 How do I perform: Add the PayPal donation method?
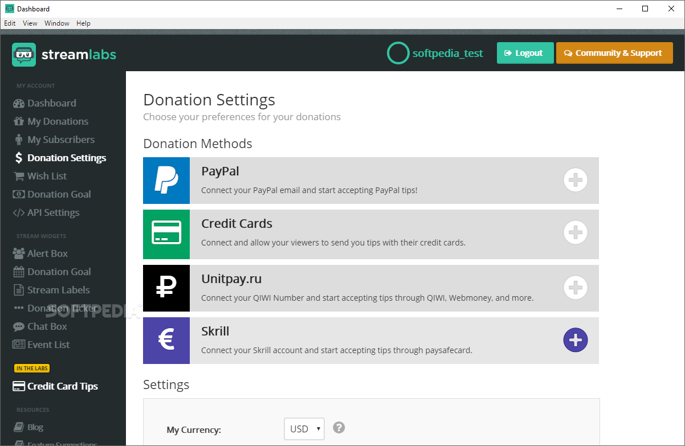point(576,180)
